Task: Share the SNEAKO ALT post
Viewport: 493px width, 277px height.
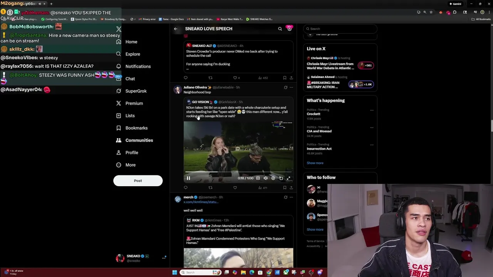Action: [291, 78]
